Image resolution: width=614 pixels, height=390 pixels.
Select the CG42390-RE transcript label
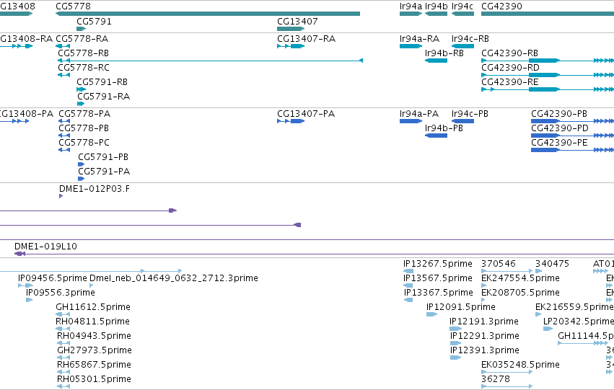(x=510, y=82)
